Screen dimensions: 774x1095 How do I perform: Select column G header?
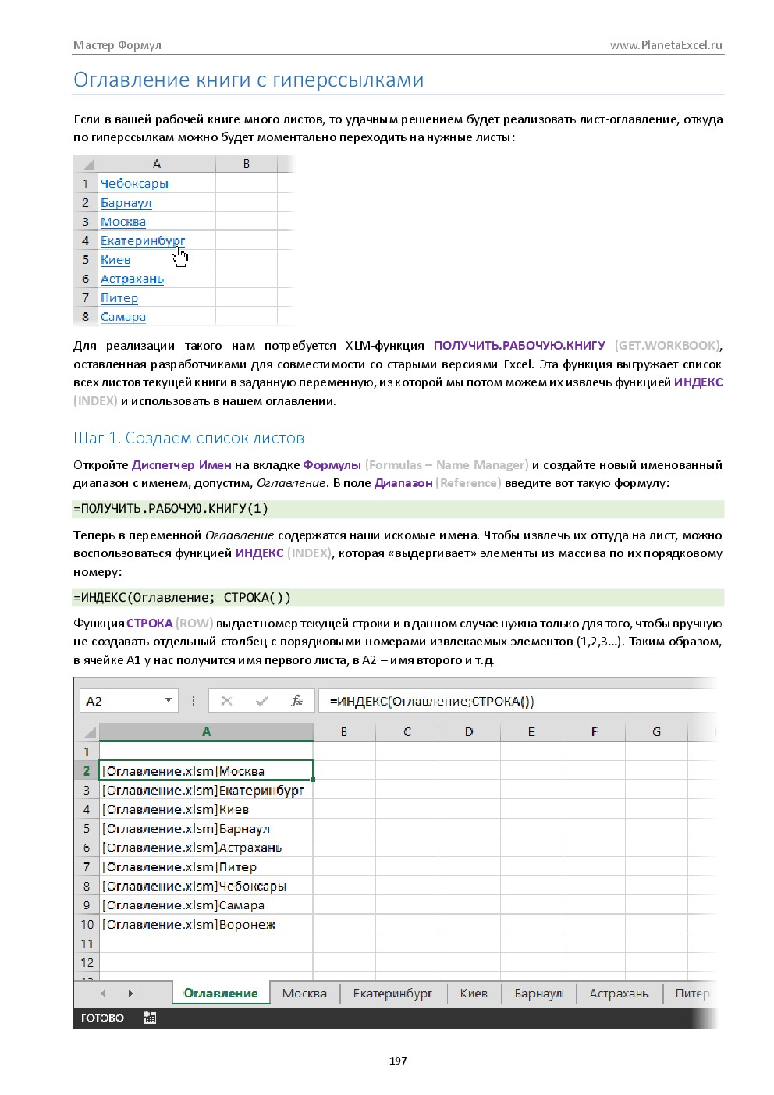click(x=656, y=732)
